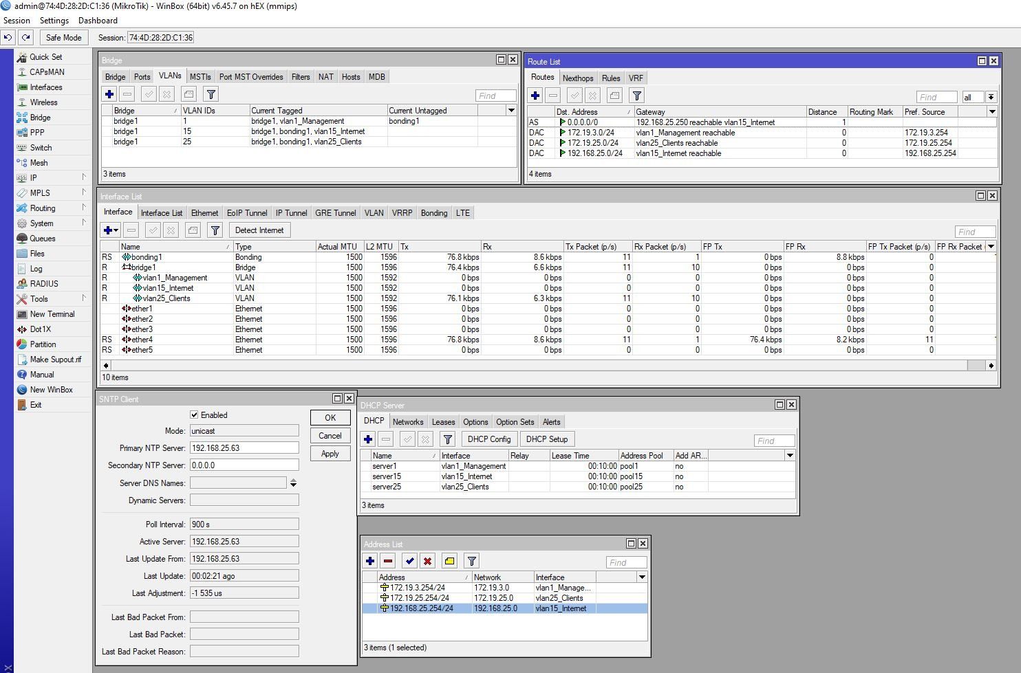Viewport: 1021px width, 673px height.
Task: Open Dot1X in the sidebar
Action: click(x=40, y=329)
